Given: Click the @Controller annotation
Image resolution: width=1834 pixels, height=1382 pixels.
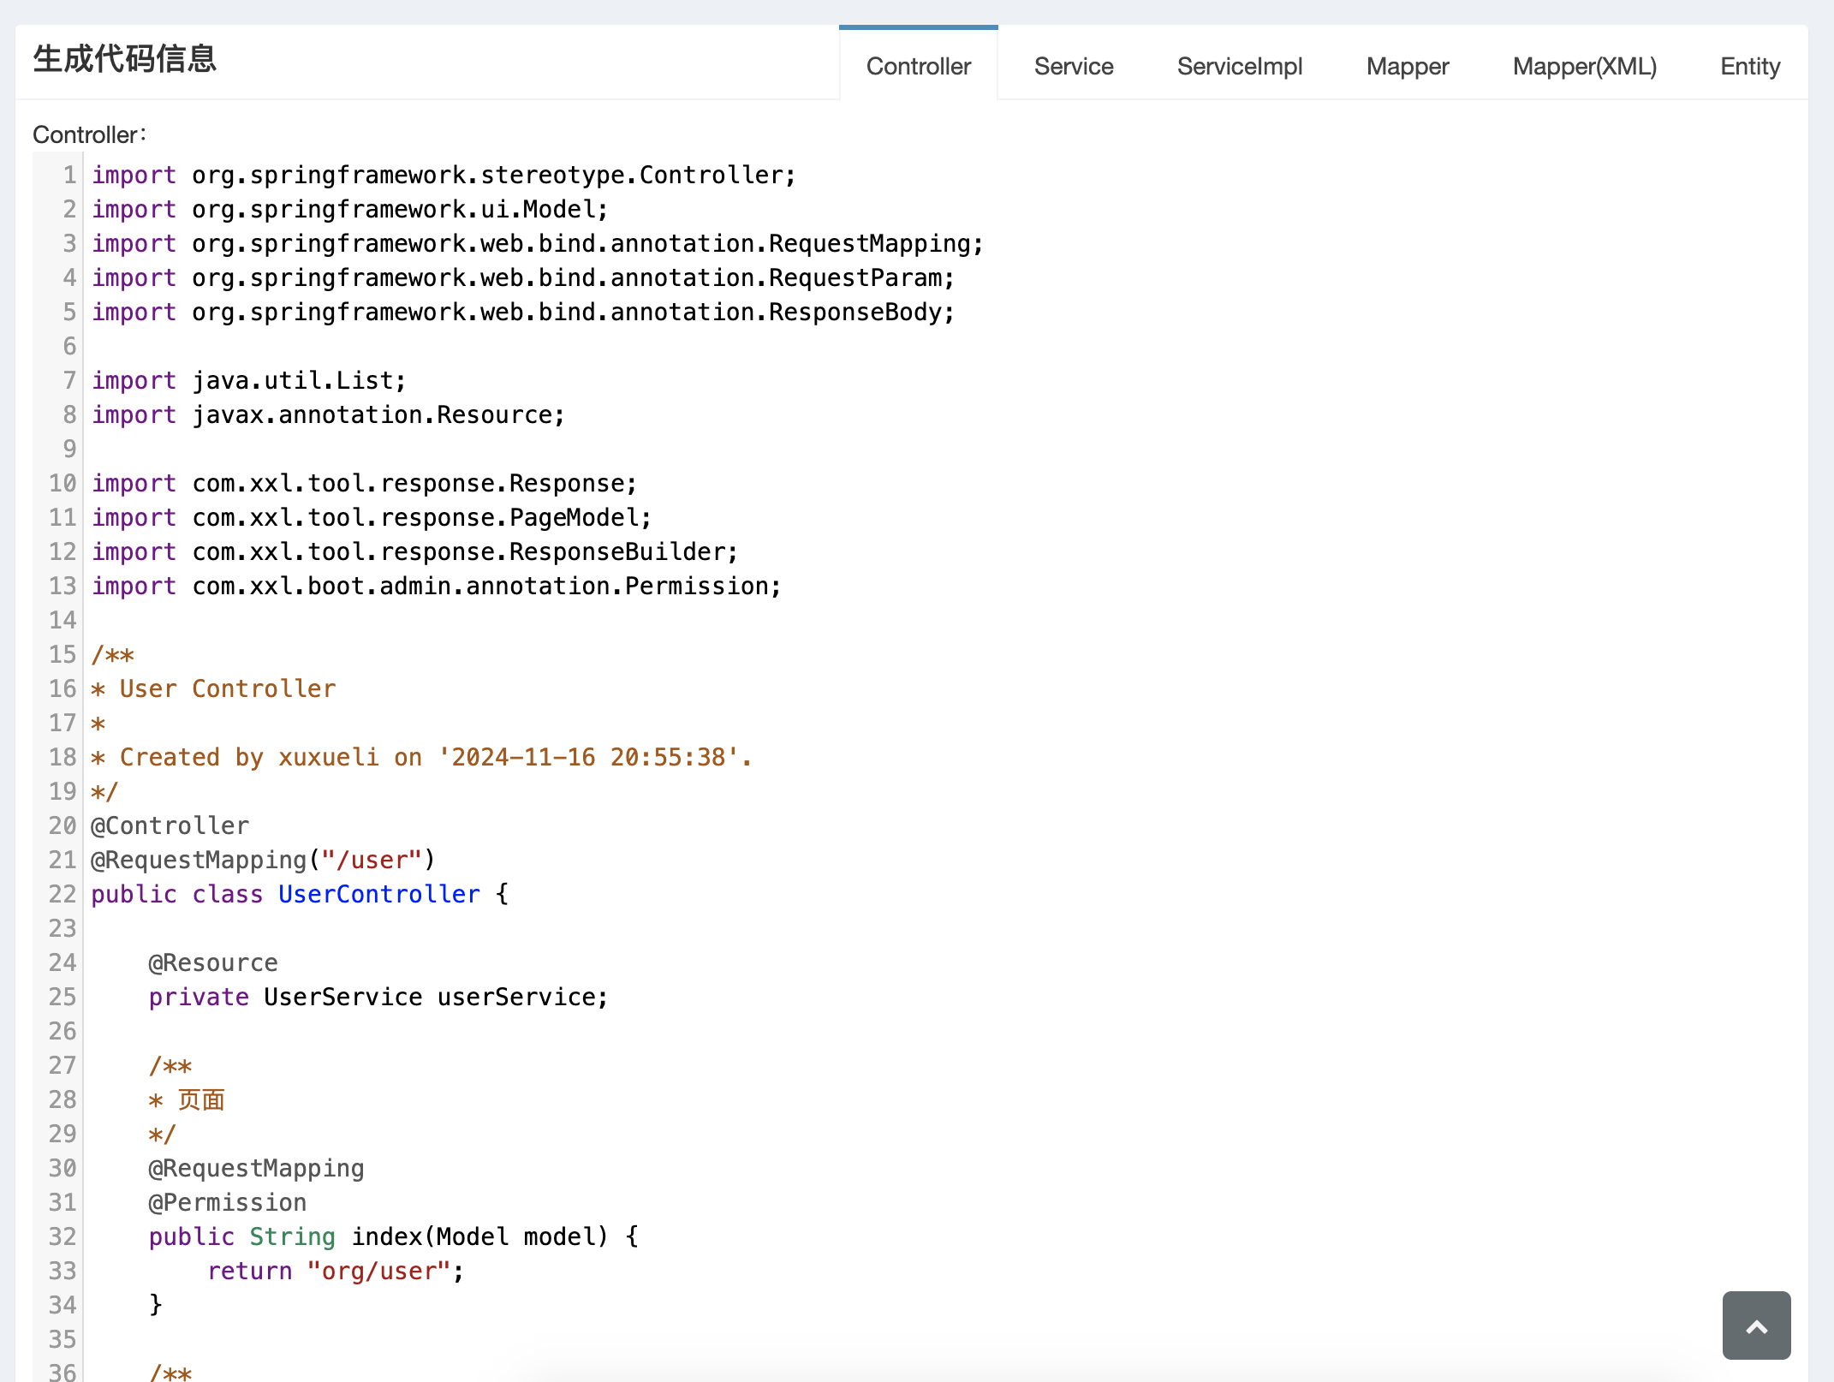Looking at the screenshot, I should pos(170,825).
